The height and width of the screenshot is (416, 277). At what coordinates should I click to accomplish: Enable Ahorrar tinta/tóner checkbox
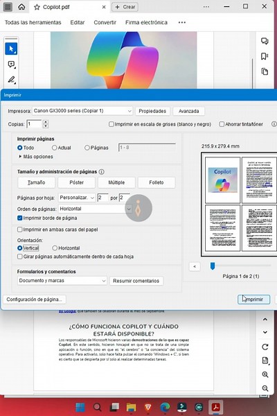pyautogui.click(x=222, y=124)
